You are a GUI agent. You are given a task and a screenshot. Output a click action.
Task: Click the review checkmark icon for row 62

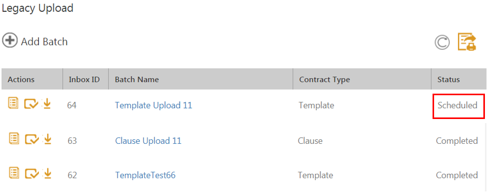pos(32,174)
